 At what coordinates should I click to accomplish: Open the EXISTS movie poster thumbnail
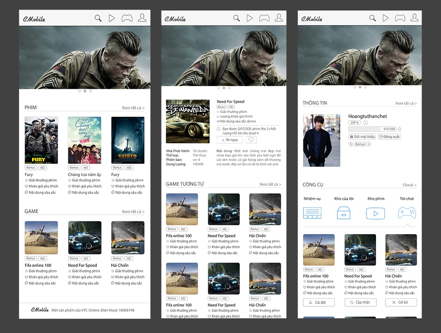(127, 140)
